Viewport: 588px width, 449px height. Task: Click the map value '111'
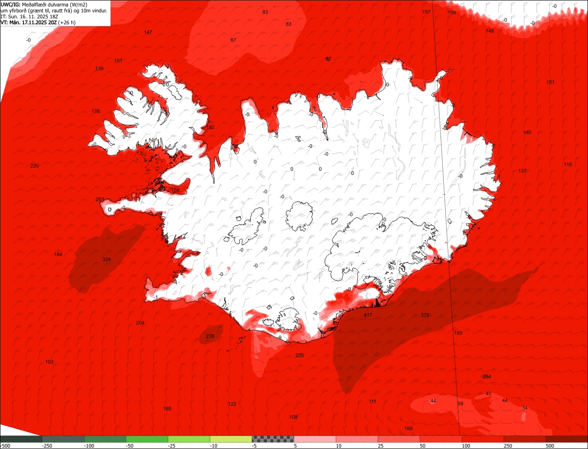tap(373, 401)
